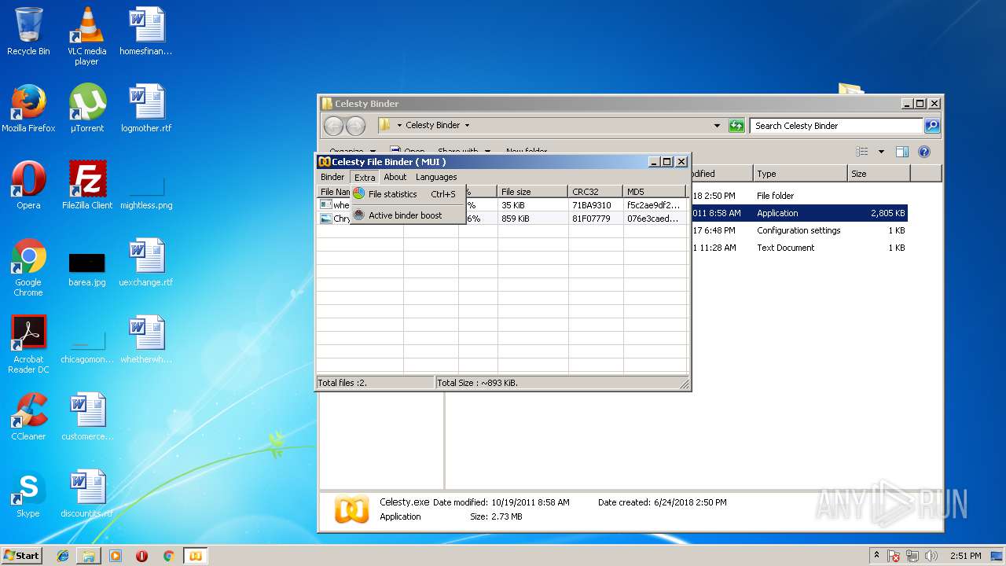1006x566 pixels.
Task: Click the File statistics pie chart icon
Action: pyautogui.click(x=359, y=193)
